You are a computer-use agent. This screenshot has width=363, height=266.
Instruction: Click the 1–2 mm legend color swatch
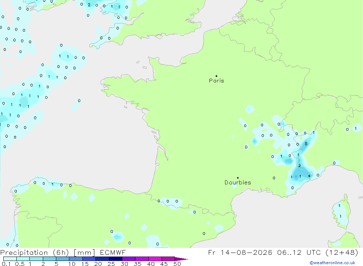tap(36, 259)
